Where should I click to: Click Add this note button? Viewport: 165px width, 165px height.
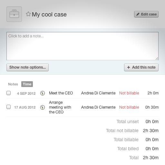141,67
